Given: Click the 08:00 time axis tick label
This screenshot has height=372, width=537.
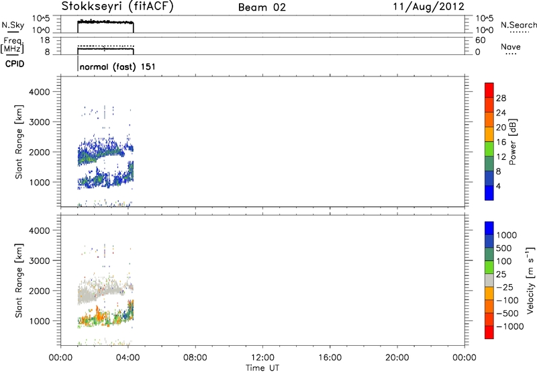Looking at the screenshot, I should [x=195, y=358].
